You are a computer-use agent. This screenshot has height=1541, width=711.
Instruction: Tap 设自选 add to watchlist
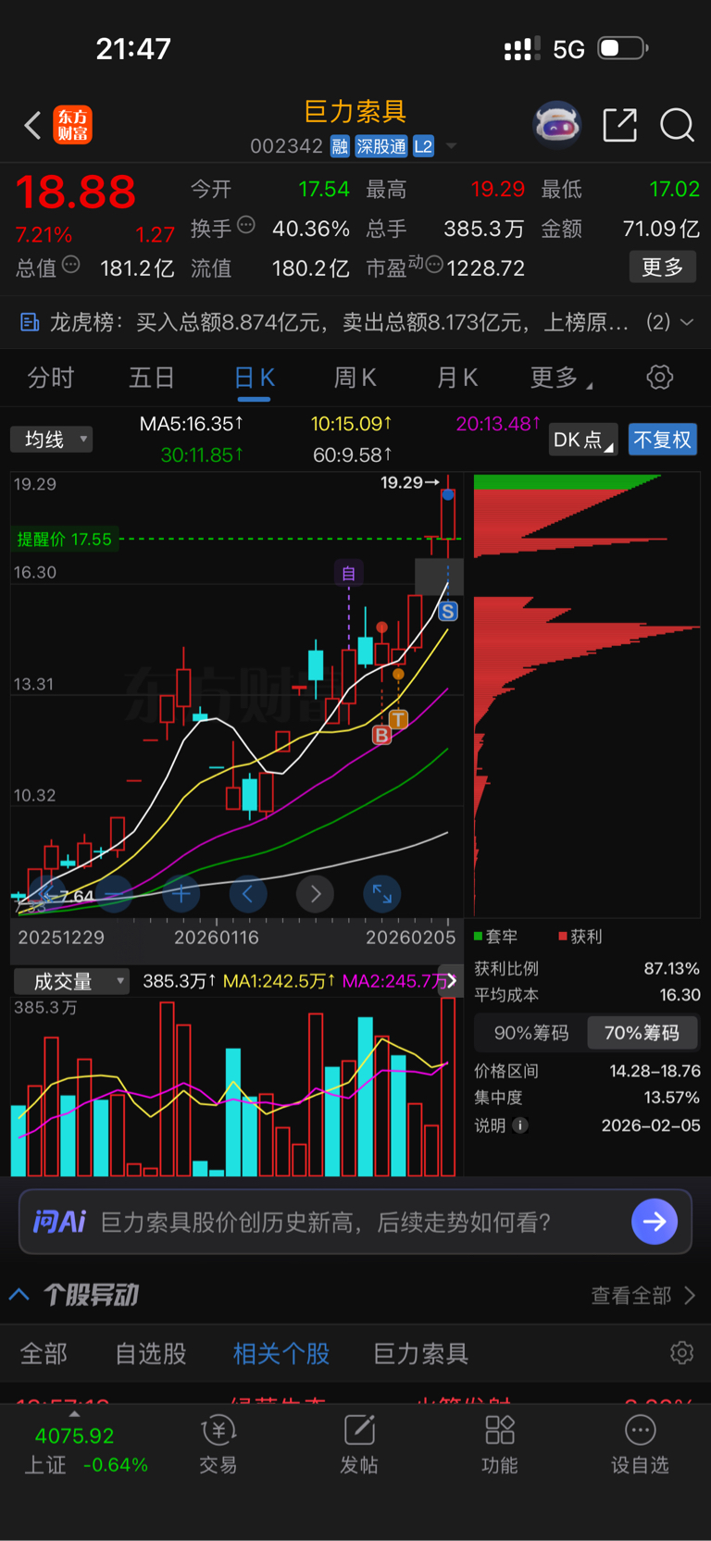640,1444
